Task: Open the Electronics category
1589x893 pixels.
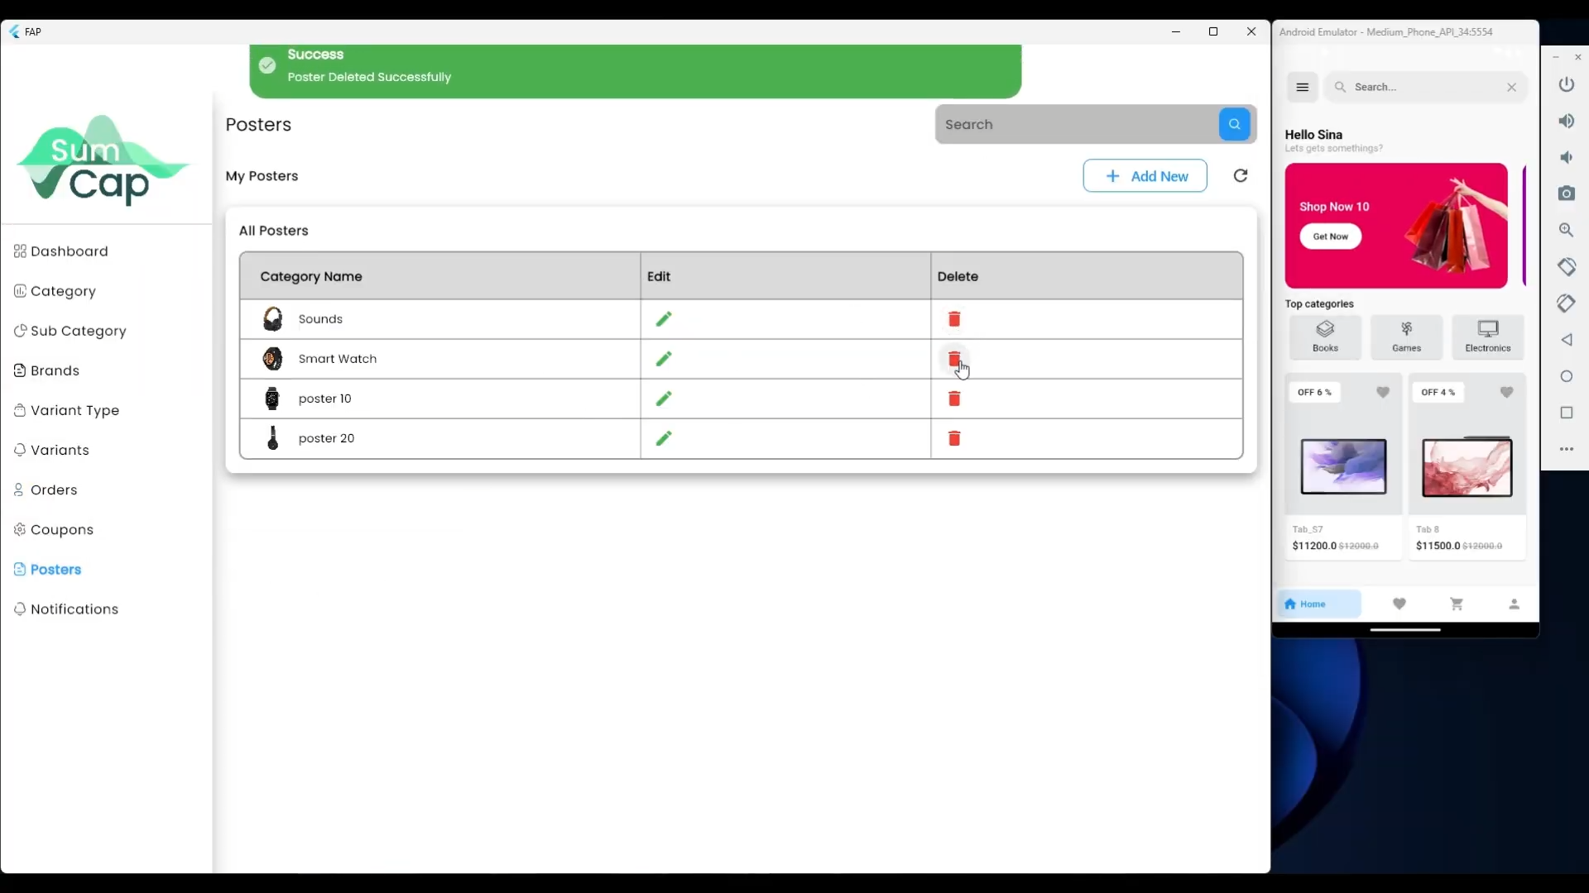Action: 1488,337
